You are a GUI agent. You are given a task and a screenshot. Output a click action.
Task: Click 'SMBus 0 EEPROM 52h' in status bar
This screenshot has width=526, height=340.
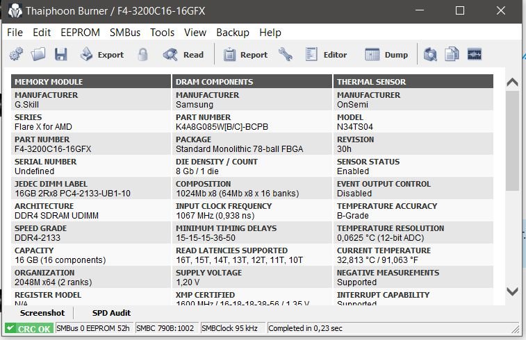tap(93, 328)
